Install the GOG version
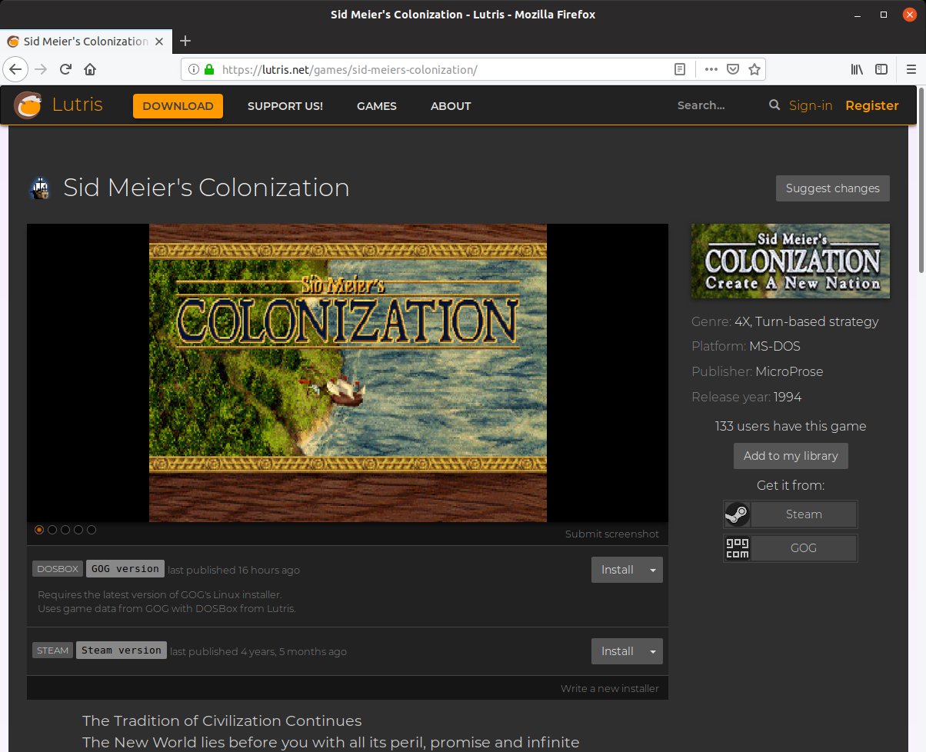This screenshot has height=752, width=926. pos(618,570)
